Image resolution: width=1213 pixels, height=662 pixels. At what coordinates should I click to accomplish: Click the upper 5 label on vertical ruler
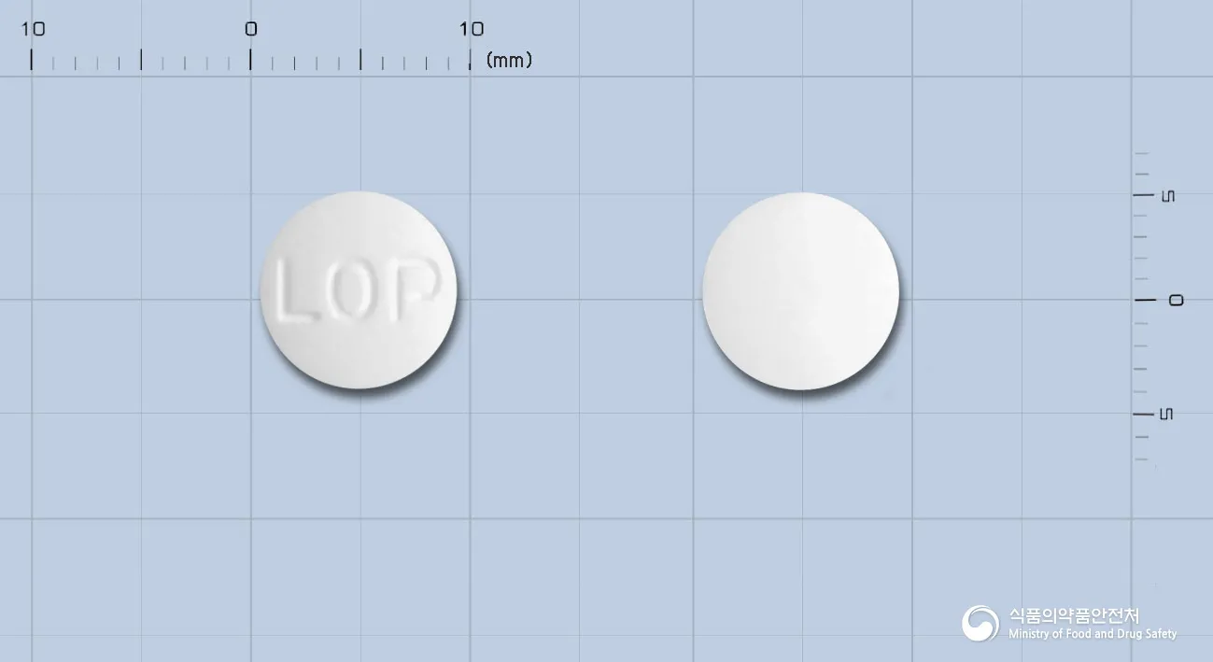1167,196
